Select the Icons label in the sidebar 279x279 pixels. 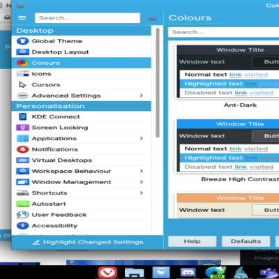pyautogui.click(x=41, y=74)
